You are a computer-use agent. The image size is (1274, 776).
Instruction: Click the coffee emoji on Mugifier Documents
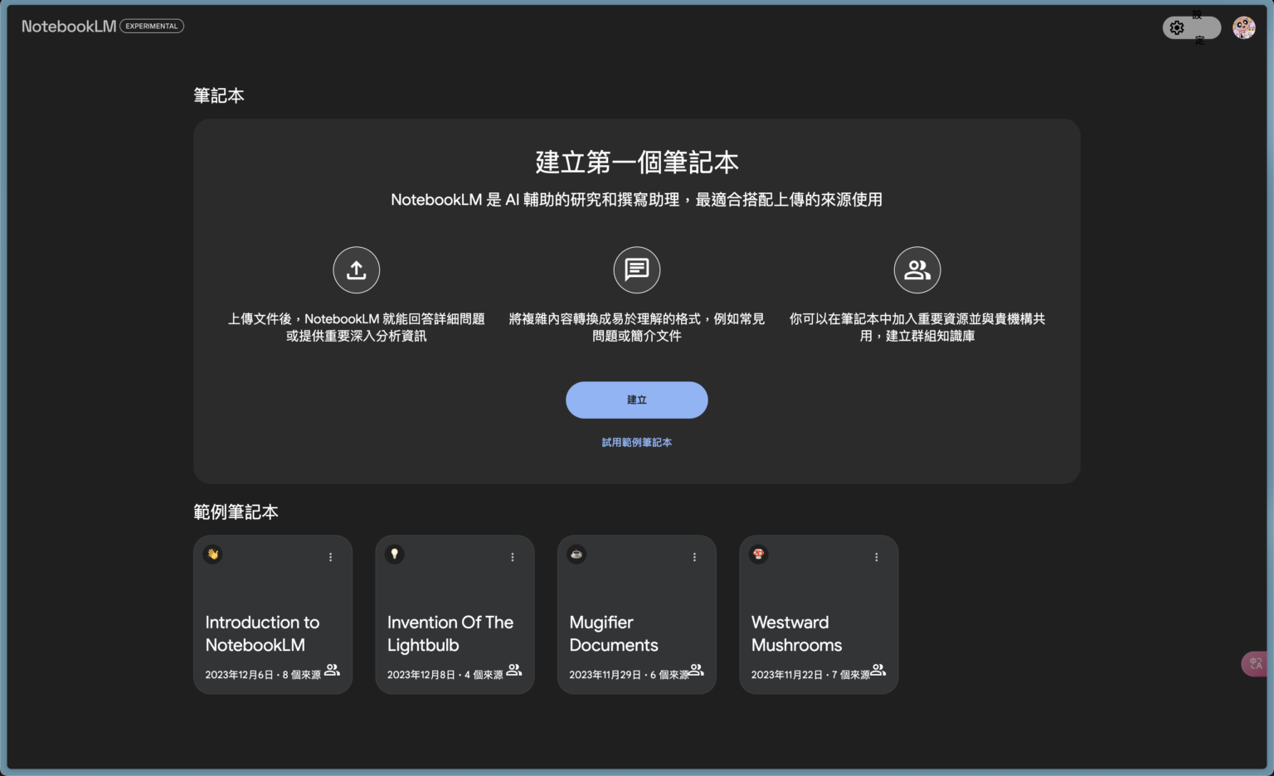pyautogui.click(x=576, y=554)
